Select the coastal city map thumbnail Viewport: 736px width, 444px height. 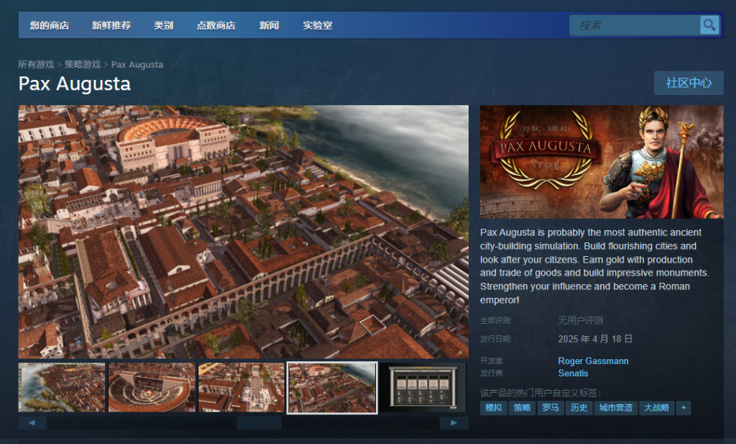point(62,388)
